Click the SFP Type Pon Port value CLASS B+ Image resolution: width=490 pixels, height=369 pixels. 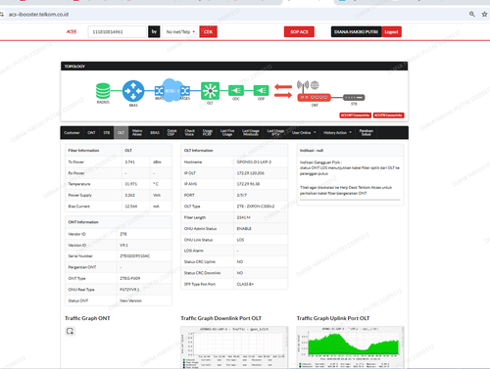click(x=245, y=284)
